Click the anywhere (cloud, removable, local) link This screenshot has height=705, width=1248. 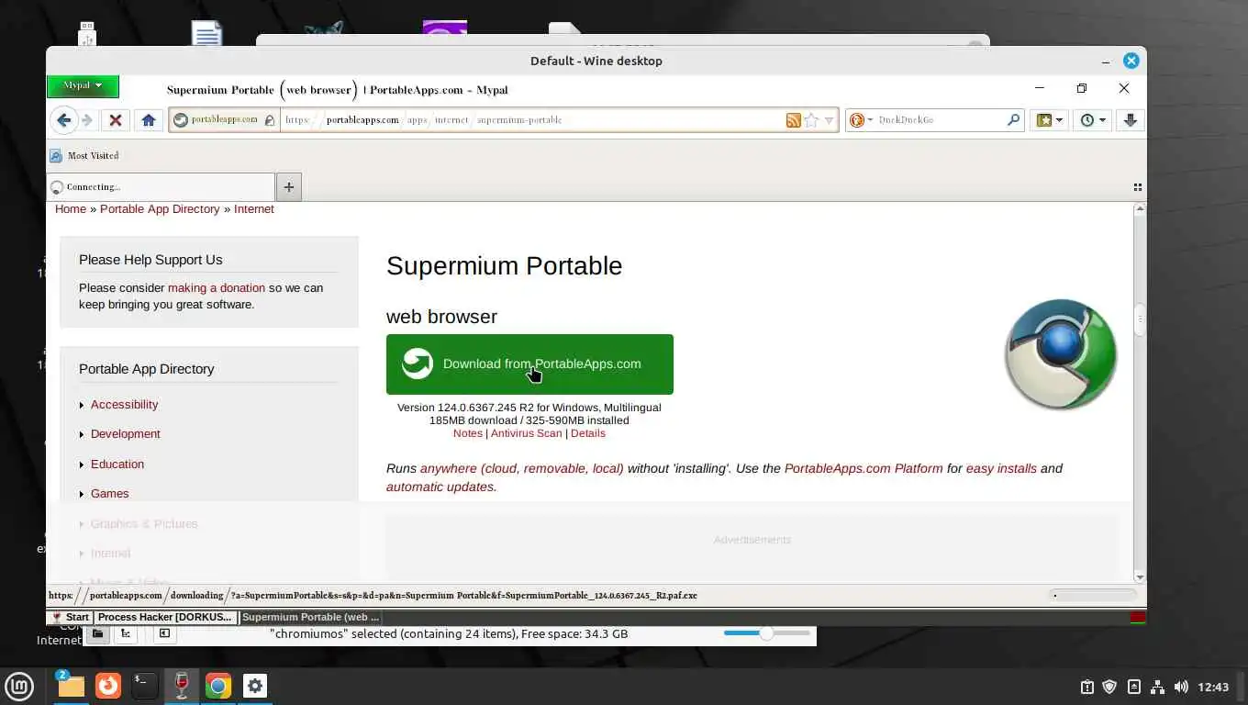point(522,469)
